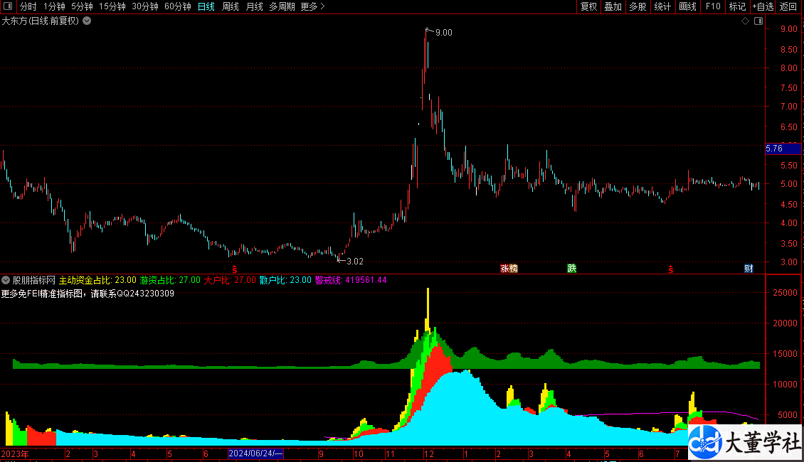The image size is (804, 462).
Task: Click the 标记 mark button
Action: (737, 7)
